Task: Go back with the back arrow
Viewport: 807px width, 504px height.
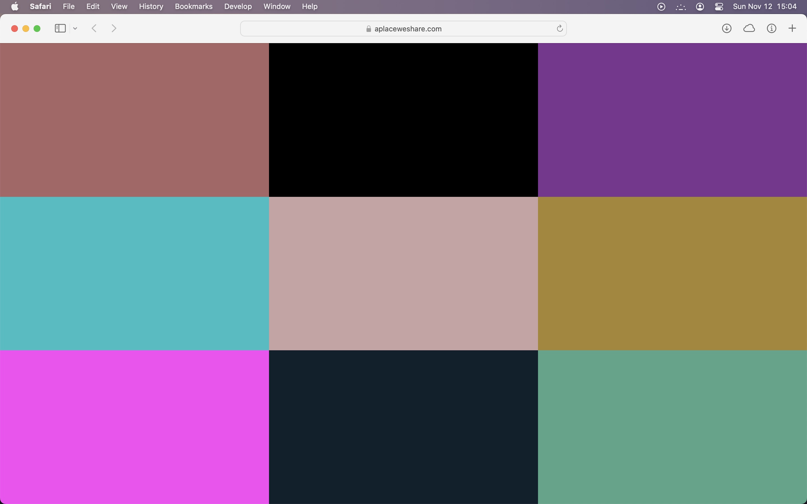Action: (x=94, y=28)
